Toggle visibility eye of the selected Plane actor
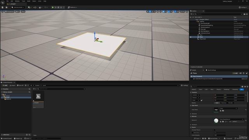The image size is (249, 140). coord(191,37)
